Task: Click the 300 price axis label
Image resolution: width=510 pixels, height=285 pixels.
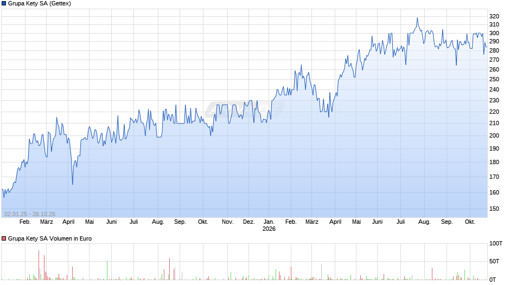Action: pos(494,34)
